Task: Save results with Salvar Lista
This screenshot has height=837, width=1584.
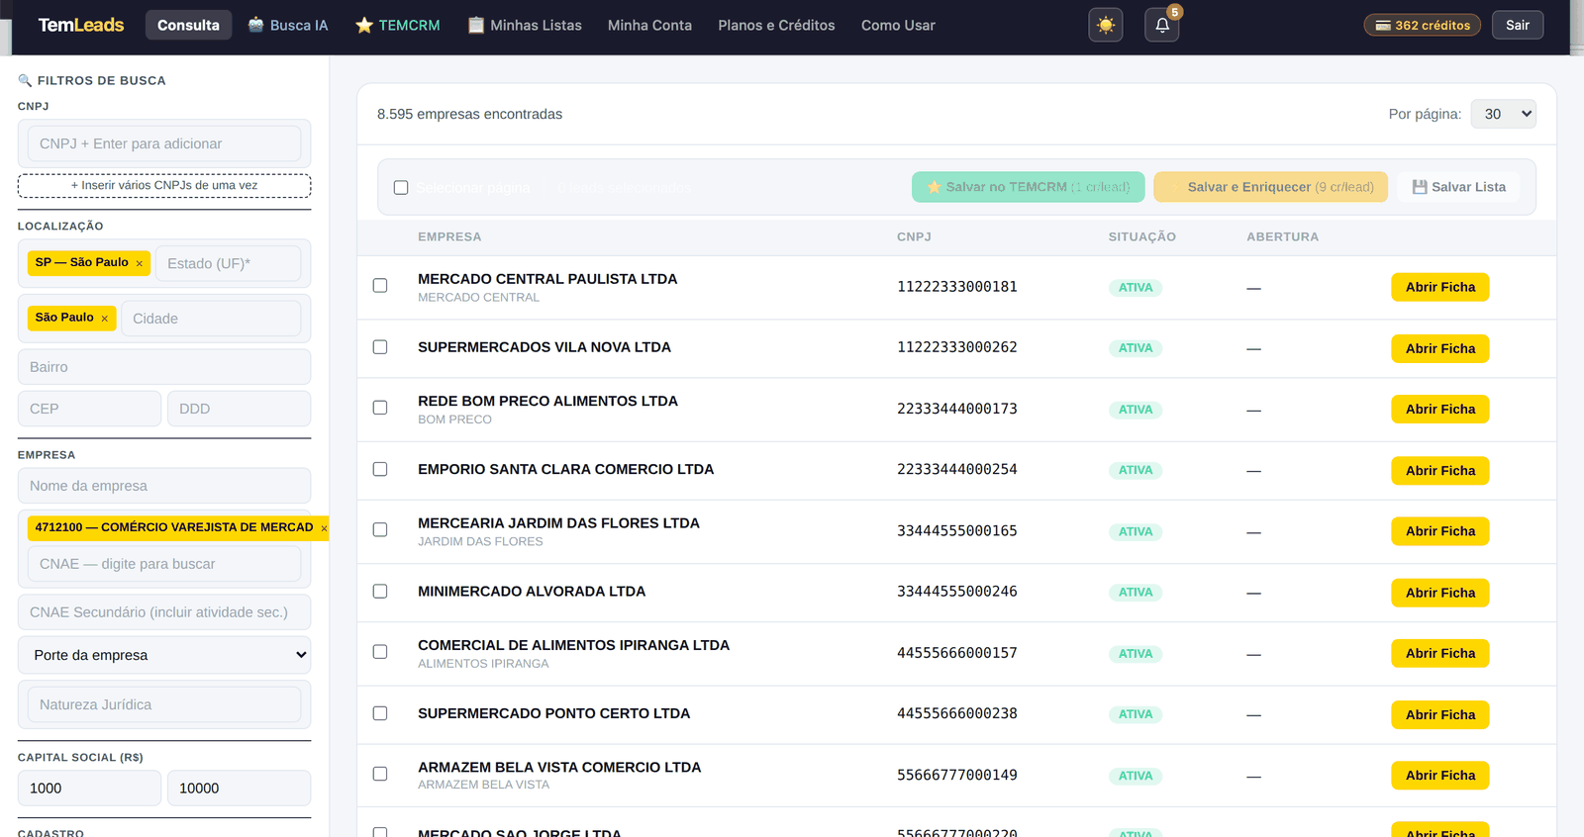Action: pos(1458,187)
